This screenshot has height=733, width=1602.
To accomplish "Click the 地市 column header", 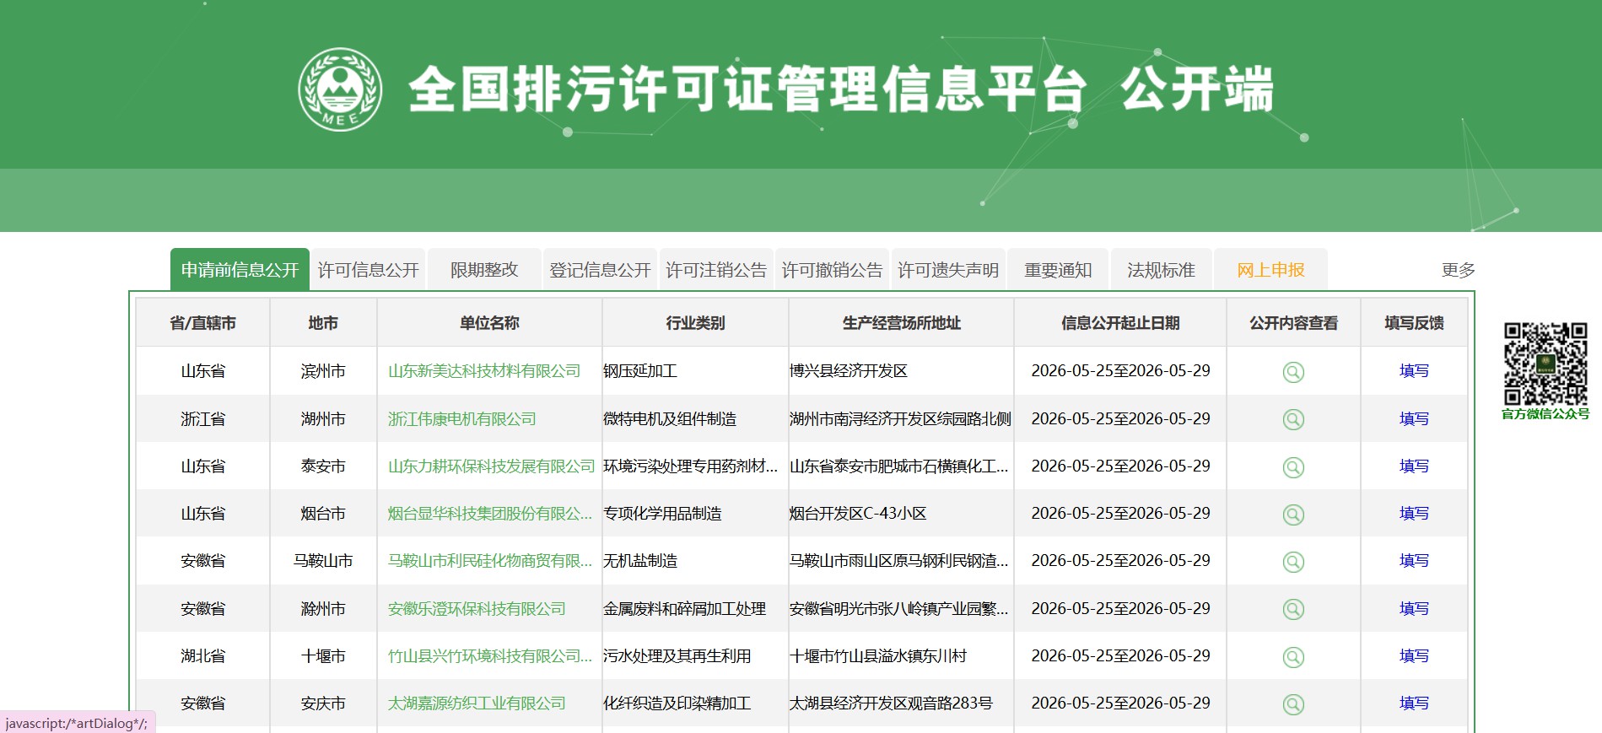I will (323, 323).
